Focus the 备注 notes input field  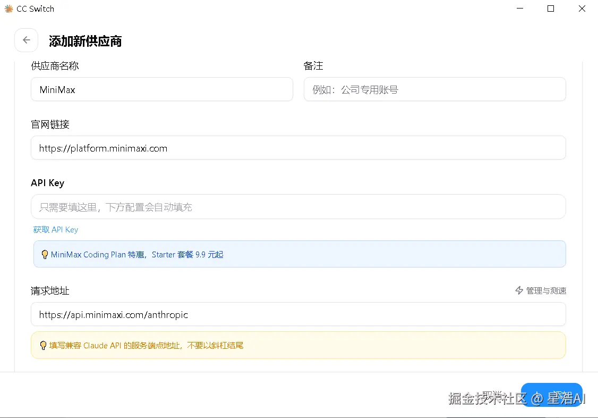[435, 89]
